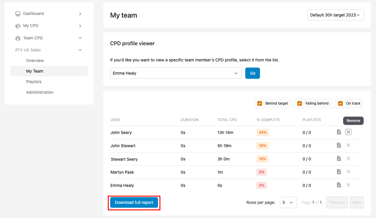376x218 pixels.
Task: Click remove icon for John Seery
Action: click(x=348, y=132)
